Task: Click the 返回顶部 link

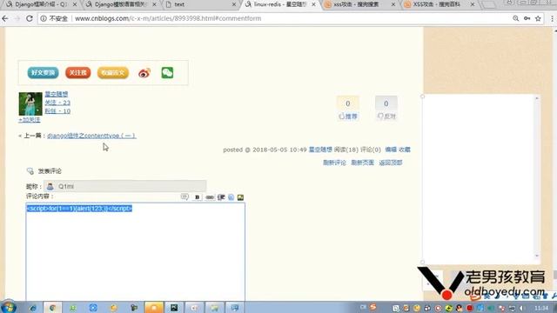Action: [x=391, y=163]
